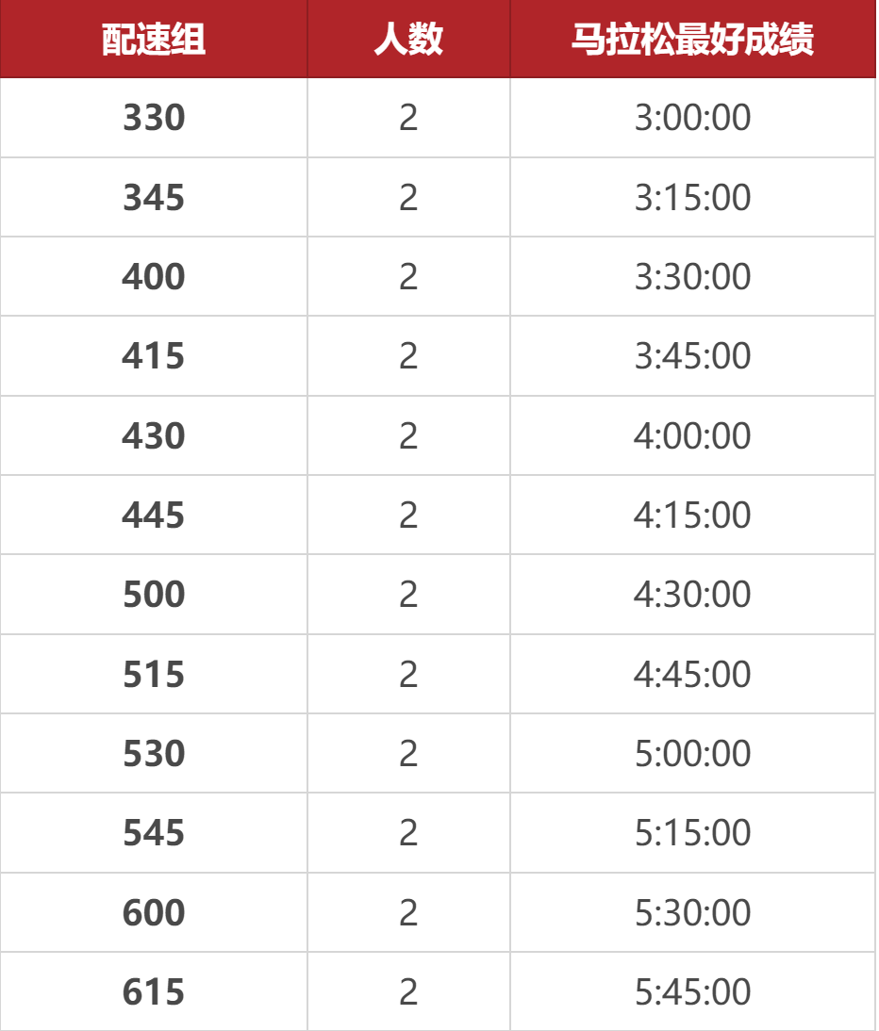The width and height of the screenshot is (879, 1031).
Task: Click the 5:30:00 time cell
Action: pyautogui.click(x=692, y=913)
